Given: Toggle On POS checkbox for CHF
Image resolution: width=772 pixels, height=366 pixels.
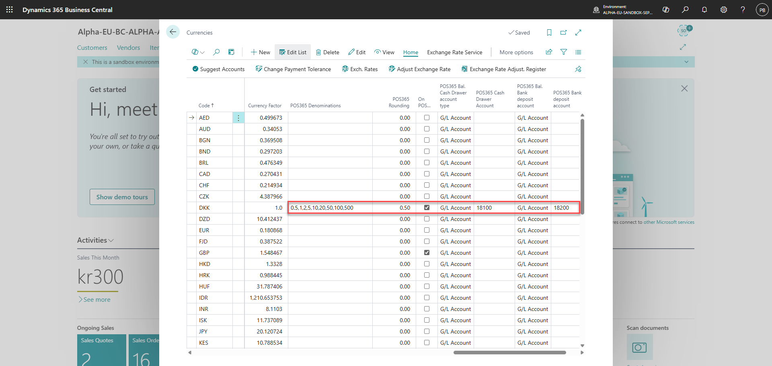Looking at the screenshot, I should 427,185.
